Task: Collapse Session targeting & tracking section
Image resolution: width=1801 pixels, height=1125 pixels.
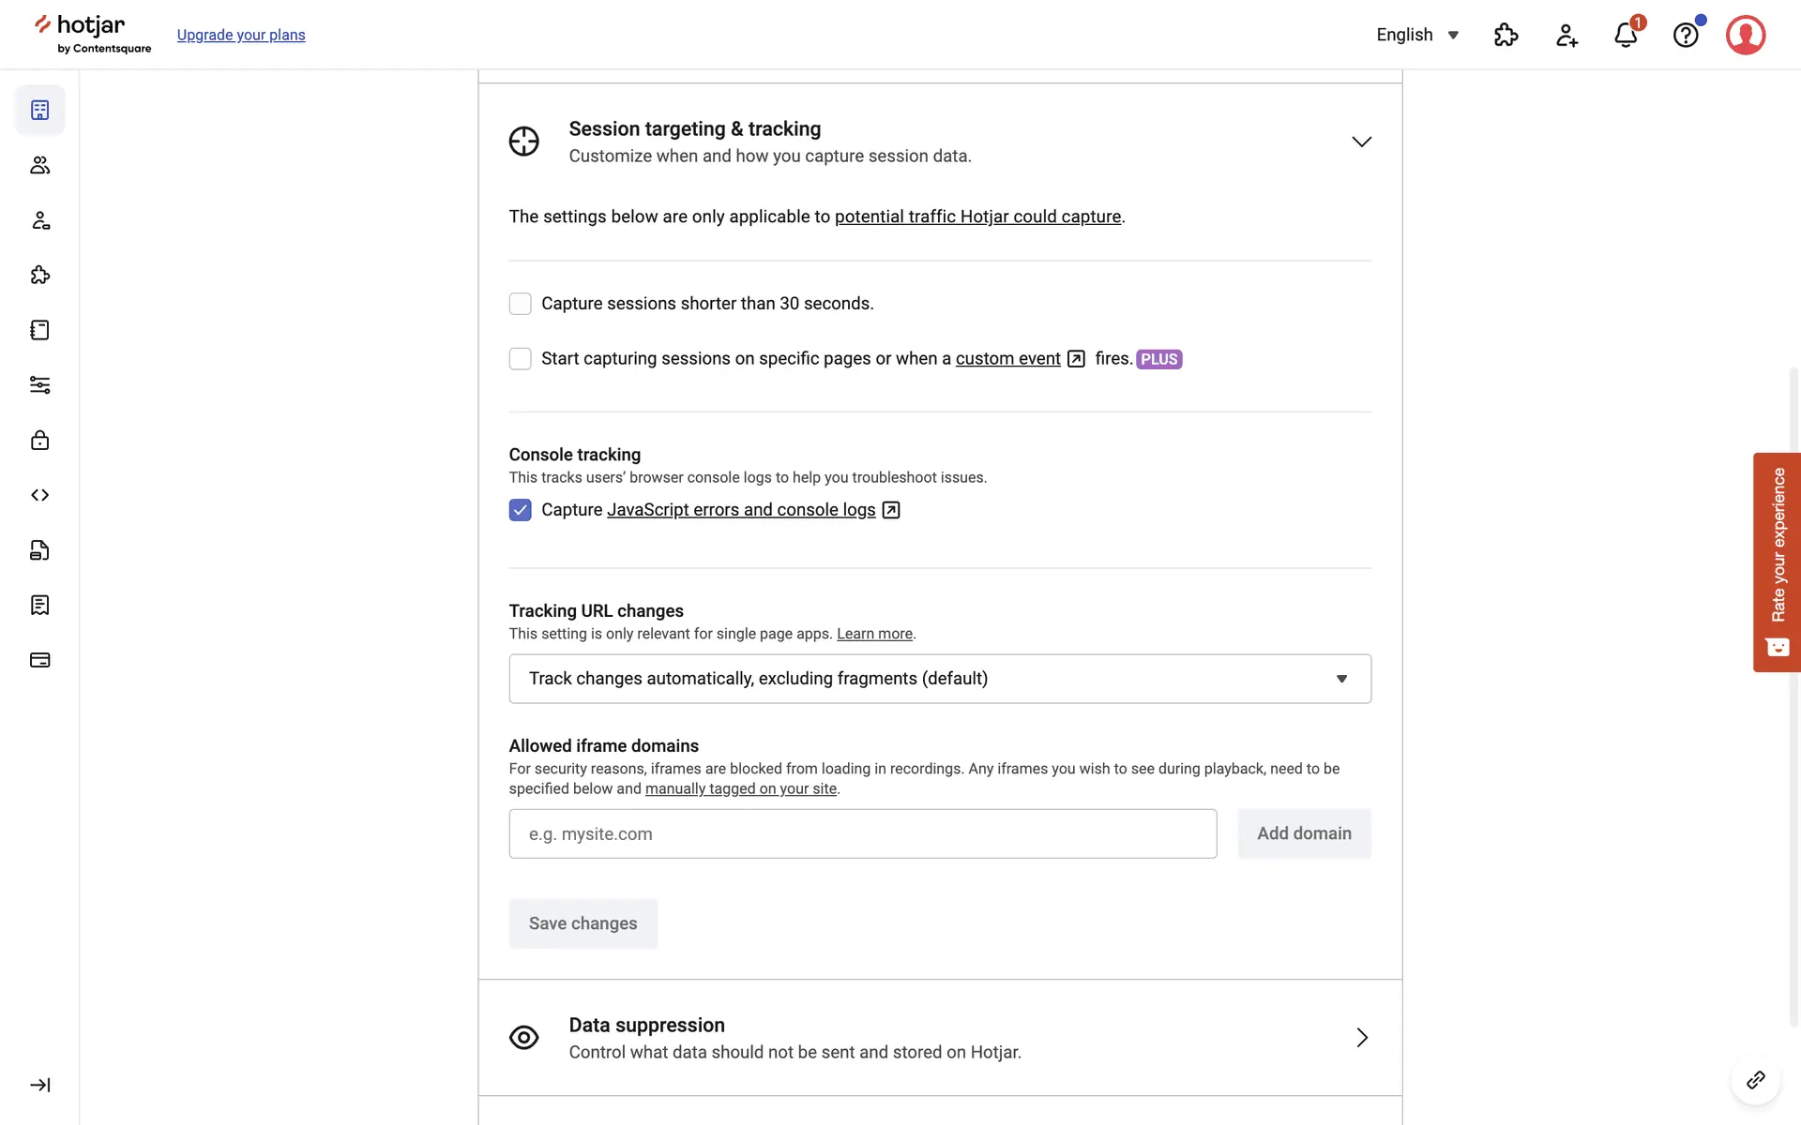Action: tap(1361, 142)
